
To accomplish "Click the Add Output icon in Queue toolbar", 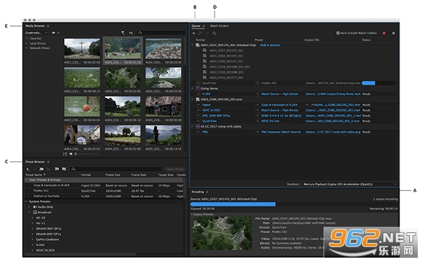I will point(200,33).
